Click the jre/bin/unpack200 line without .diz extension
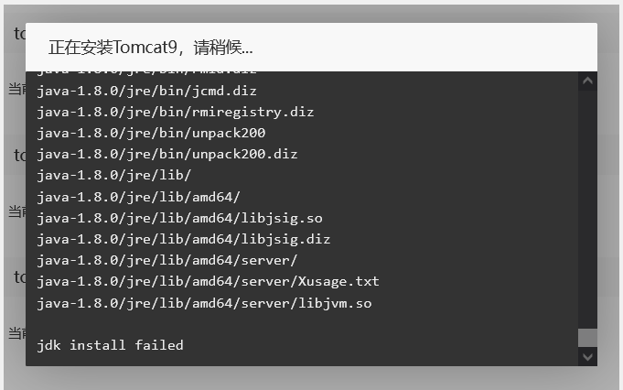Viewport: 623px width, 390px height. [x=151, y=133]
